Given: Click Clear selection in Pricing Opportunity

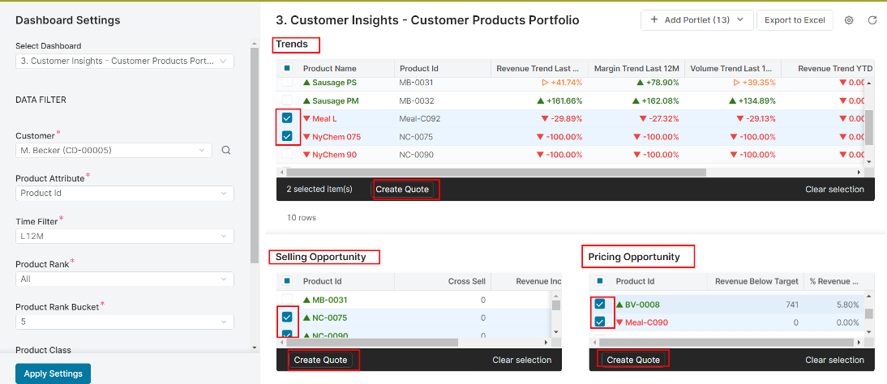Looking at the screenshot, I should tap(834, 360).
